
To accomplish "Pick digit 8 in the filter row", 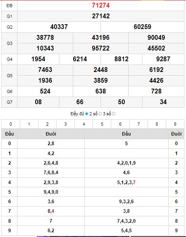I will coord(157,124).
